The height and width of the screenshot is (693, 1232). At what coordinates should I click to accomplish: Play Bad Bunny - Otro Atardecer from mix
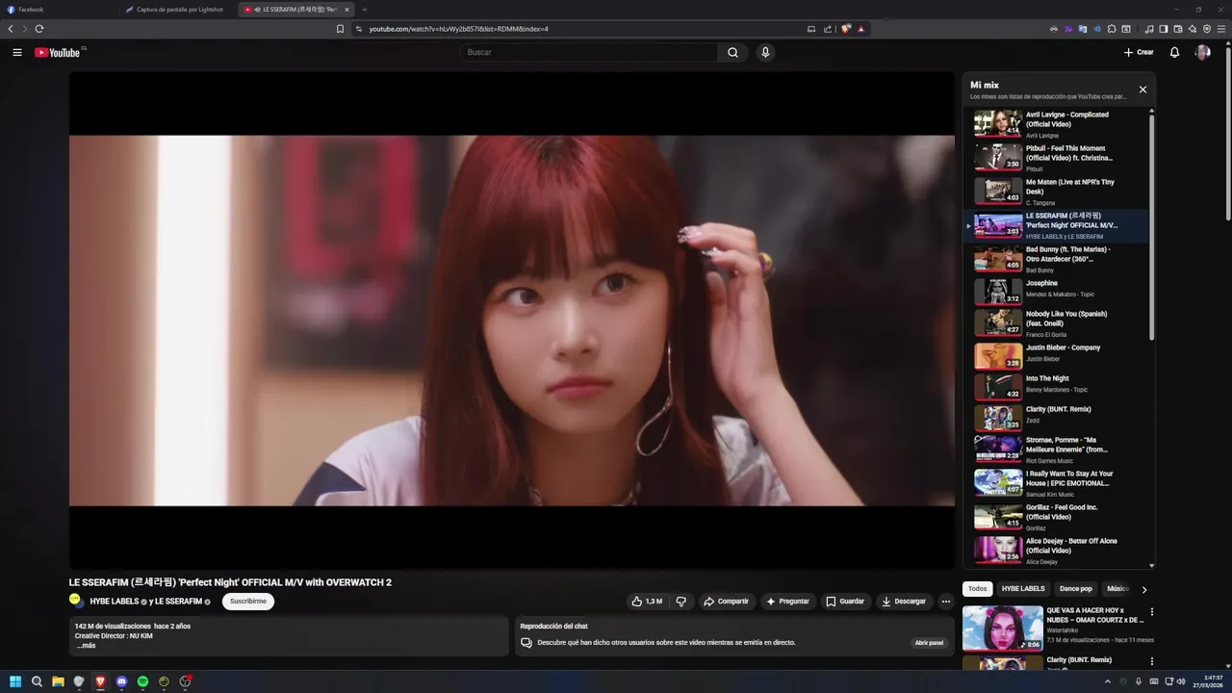[x=1056, y=259]
